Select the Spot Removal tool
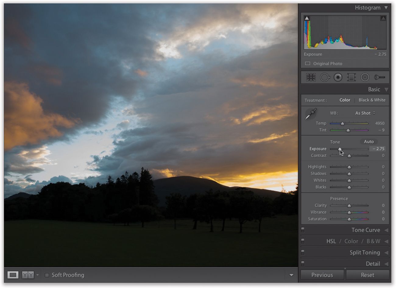This screenshot has width=396, height=288. pyautogui.click(x=325, y=77)
